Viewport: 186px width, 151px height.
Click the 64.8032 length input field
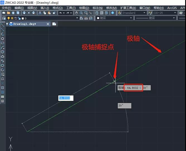66,98
